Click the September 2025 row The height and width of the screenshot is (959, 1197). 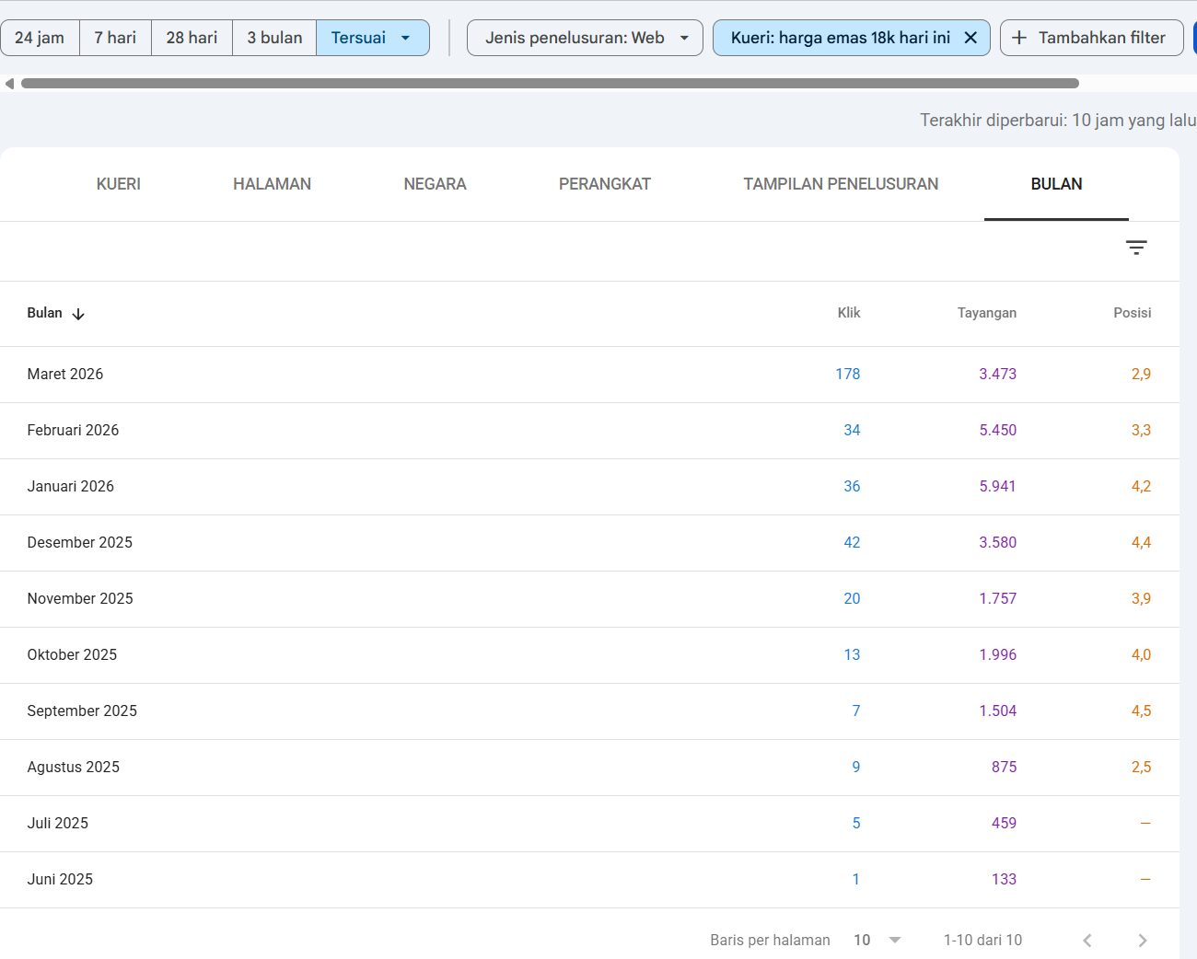589,711
